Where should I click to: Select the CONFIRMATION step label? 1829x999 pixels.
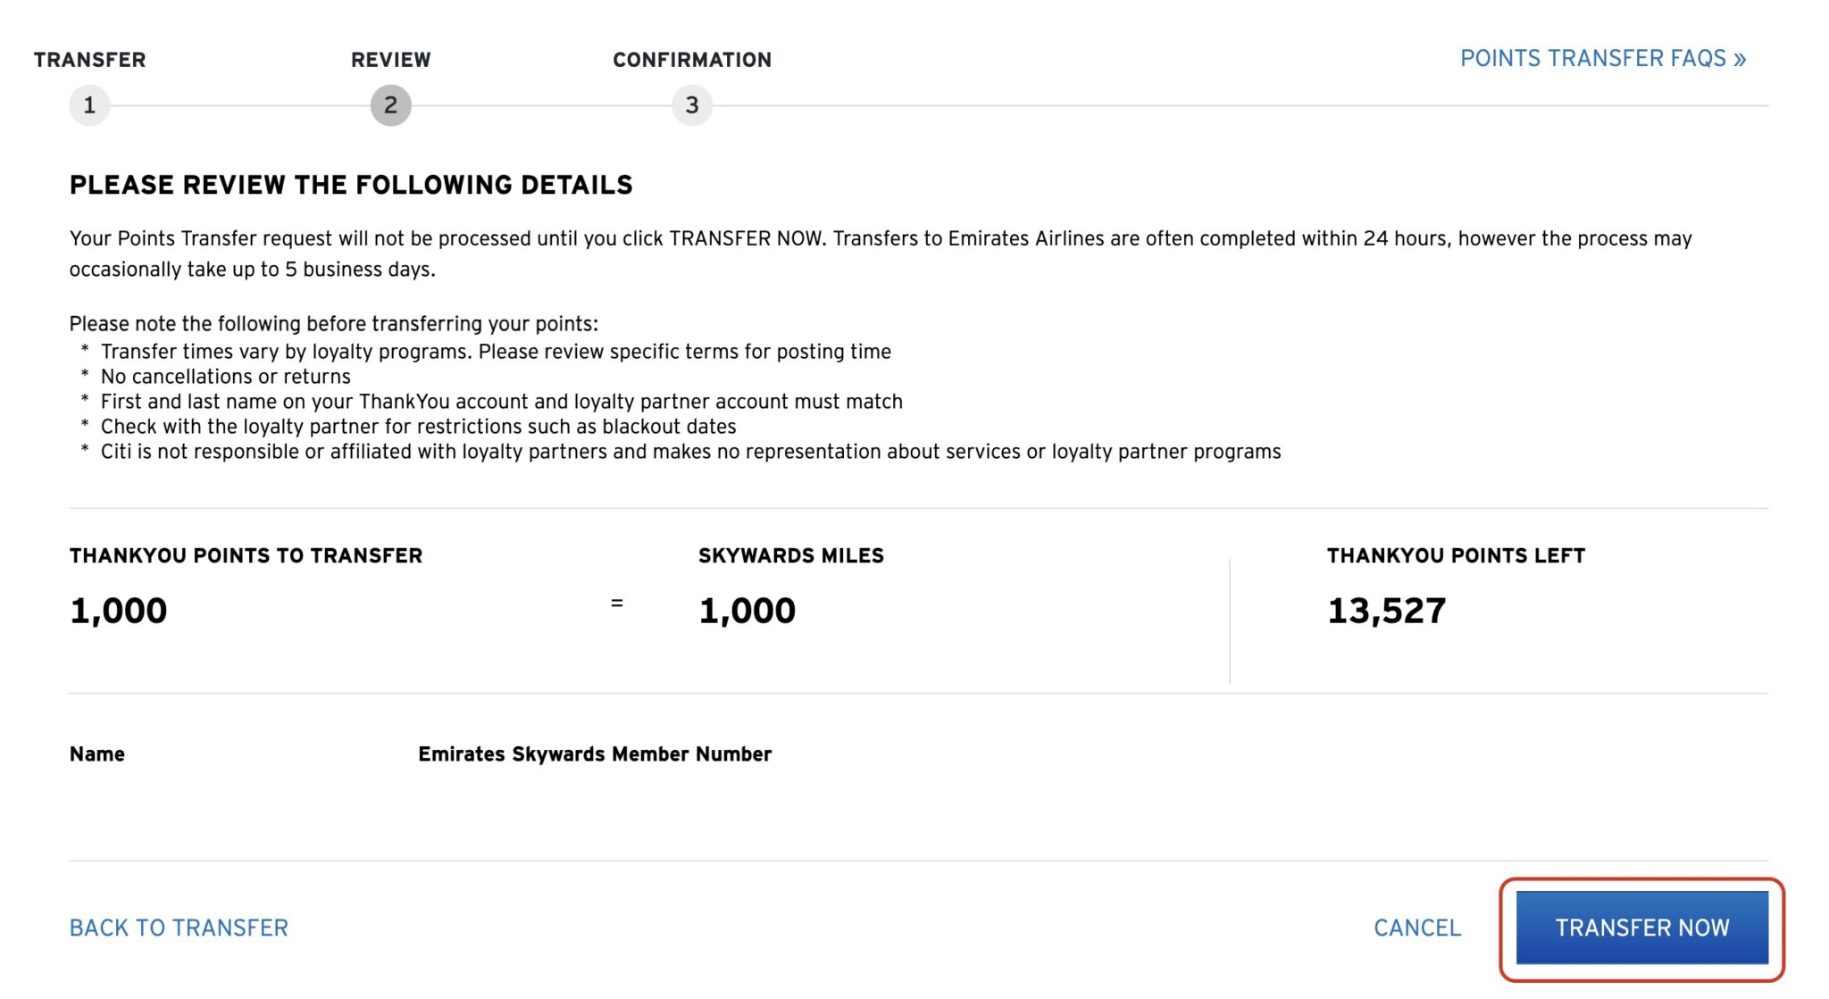[x=692, y=60]
